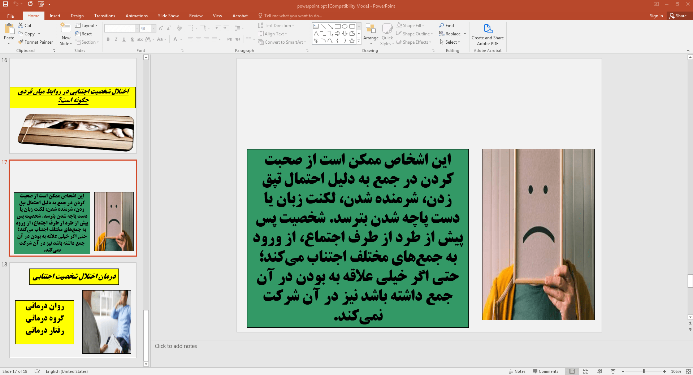This screenshot has height=375, width=693.
Task: Open the font name combo box arrow
Action: point(137,28)
